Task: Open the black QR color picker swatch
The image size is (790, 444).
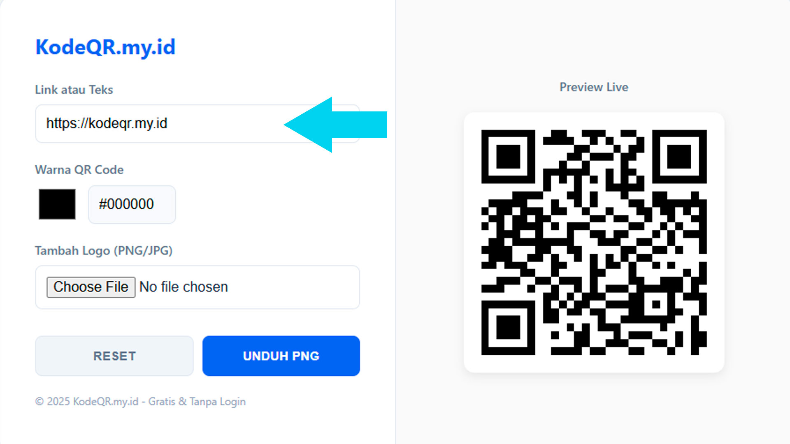Action: (57, 204)
